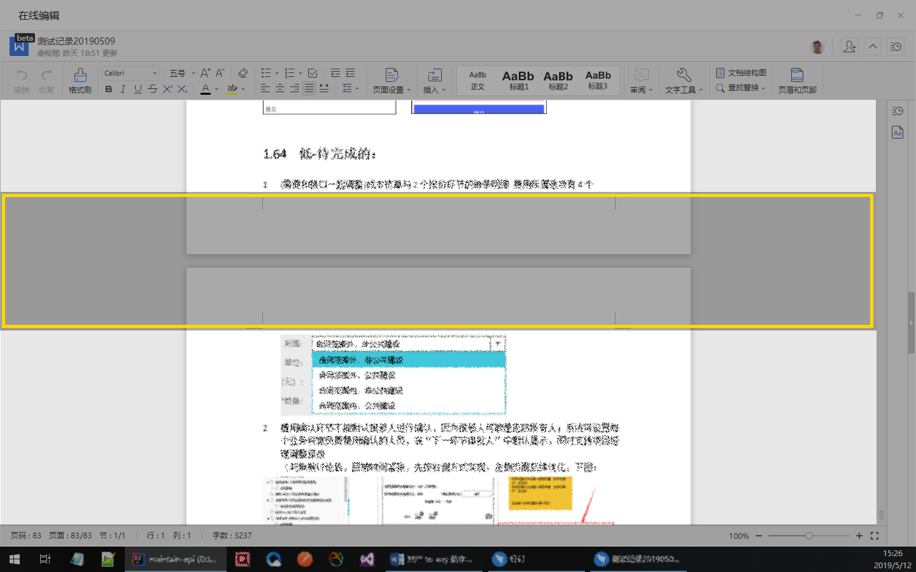The width and height of the screenshot is (916, 572).
Task: Apply distributed alignment
Action: click(324, 89)
